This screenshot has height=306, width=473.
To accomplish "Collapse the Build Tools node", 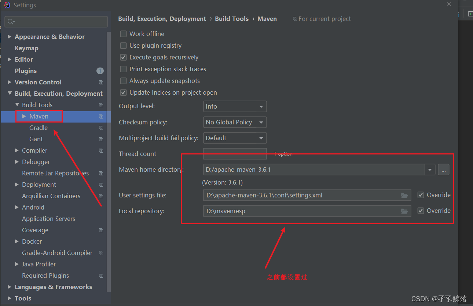I will click(x=17, y=105).
